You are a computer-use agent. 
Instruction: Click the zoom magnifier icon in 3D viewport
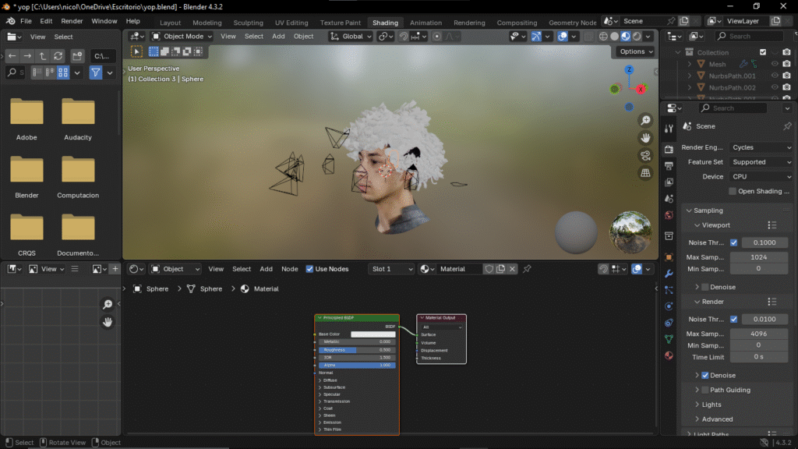[645, 120]
